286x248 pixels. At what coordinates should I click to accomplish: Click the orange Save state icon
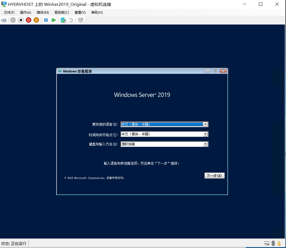(36, 20)
